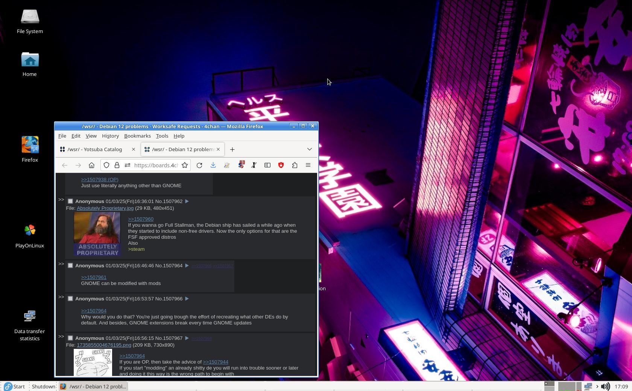Viewport: 632px width, 391px height.
Task: Tick the checkbox for post No.1507964
Action: tap(70, 266)
